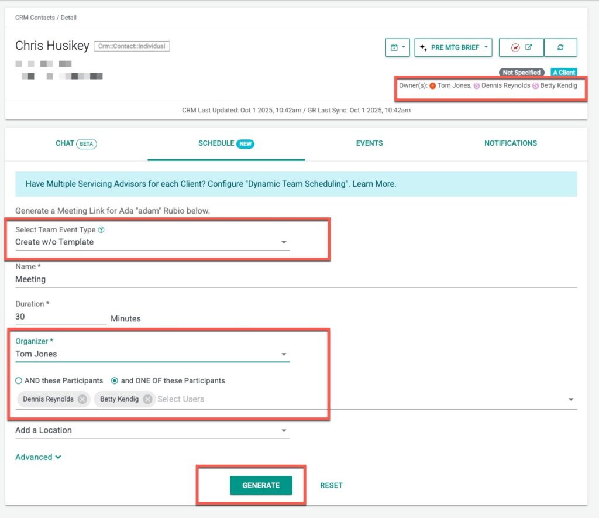Select "and ONE OF these Participants" radio
This screenshot has width=599, height=518.
pyautogui.click(x=115, y=380)
